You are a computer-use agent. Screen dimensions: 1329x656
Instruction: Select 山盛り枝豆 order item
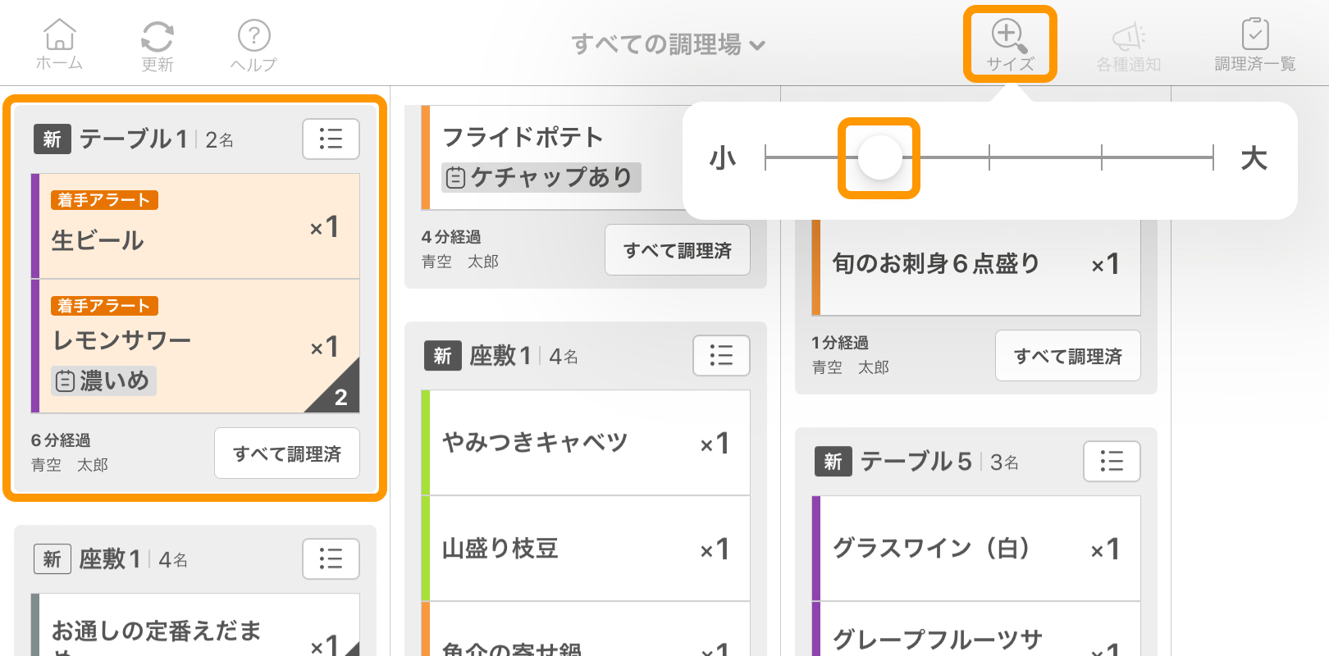coord(586,549)
